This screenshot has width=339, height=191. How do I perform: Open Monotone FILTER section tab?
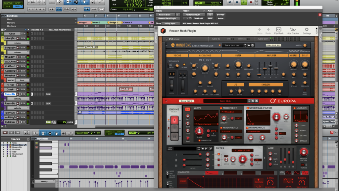[238, 56]
